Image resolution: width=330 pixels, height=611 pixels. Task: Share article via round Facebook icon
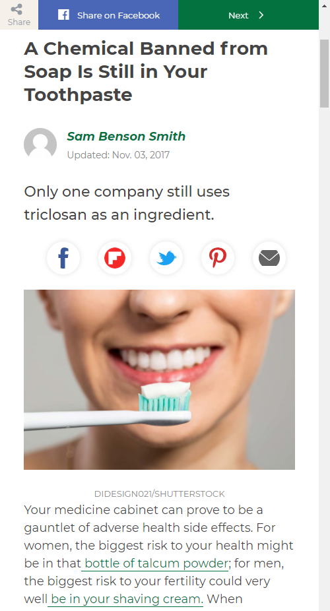click(x=63, y=257)
